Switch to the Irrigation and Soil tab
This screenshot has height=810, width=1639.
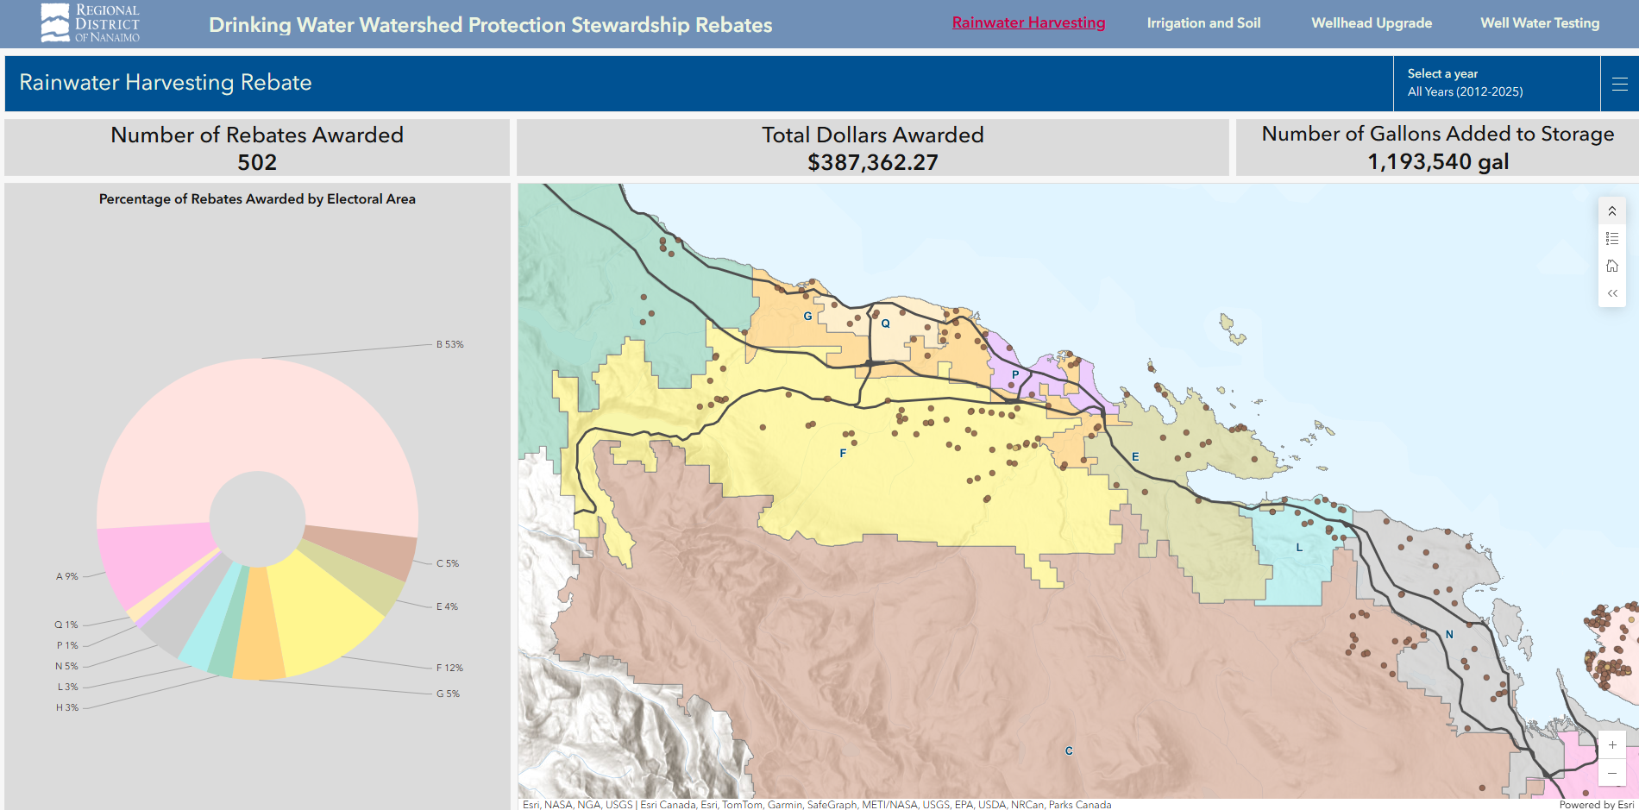click(x=1203, y=23)
